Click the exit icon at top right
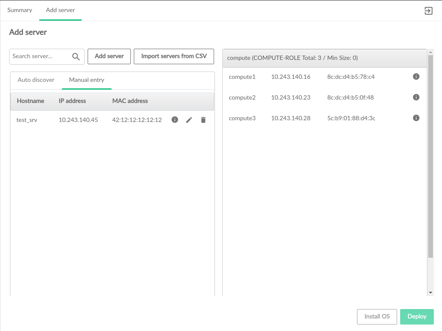Screen dimensions: 442x331 click(428, 11)
